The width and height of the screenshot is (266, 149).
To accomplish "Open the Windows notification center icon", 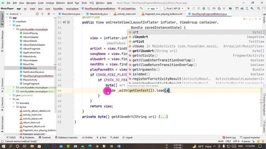I will pos(260,146).
